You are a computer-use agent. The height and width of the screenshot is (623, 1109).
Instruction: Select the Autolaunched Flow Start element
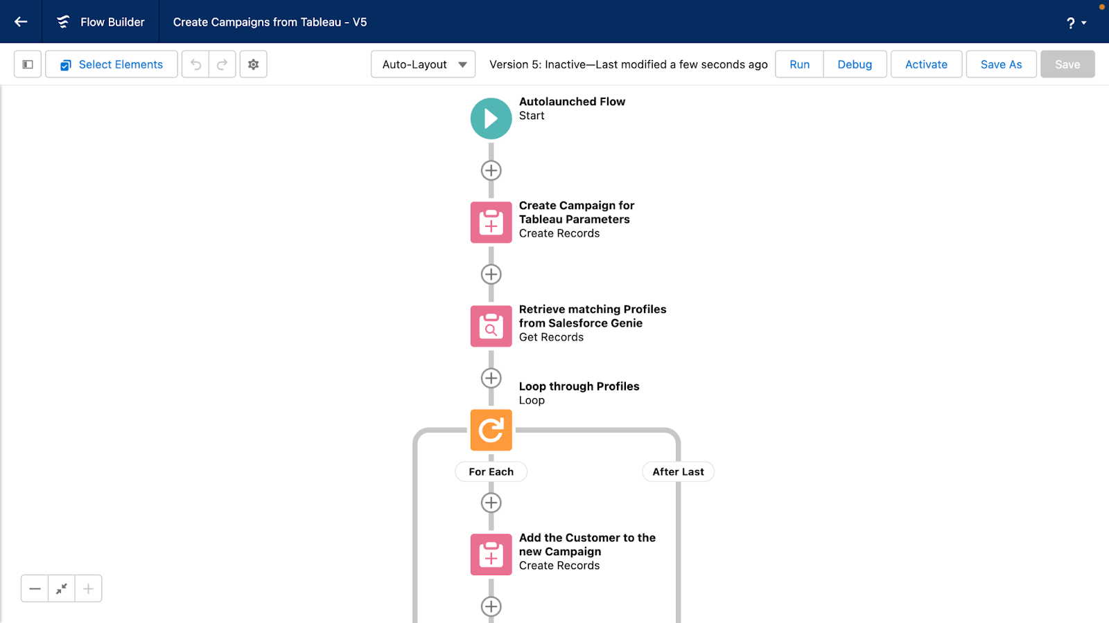pos(491,118)
